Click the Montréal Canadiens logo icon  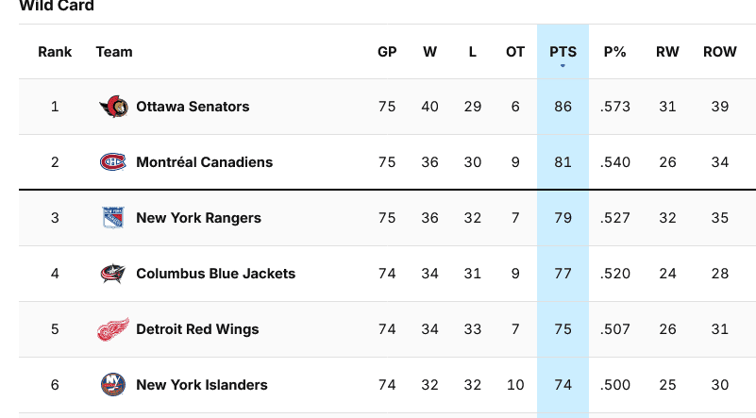pos(113,162)
